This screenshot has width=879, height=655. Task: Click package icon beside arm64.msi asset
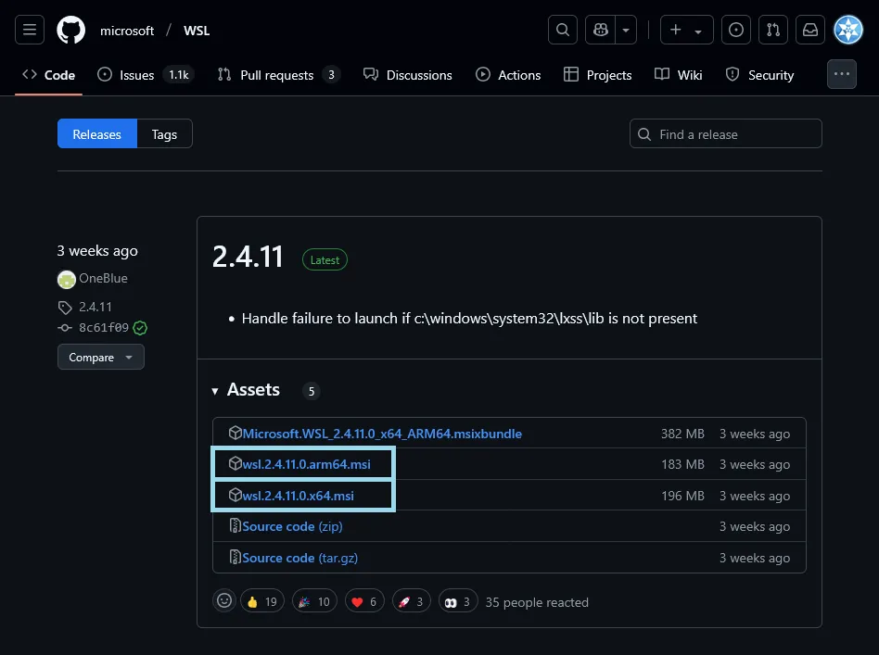click(235, 463)
